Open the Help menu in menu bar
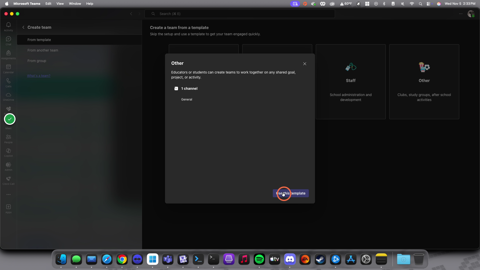This screenshot has width=480, height=270. point(89,3)
